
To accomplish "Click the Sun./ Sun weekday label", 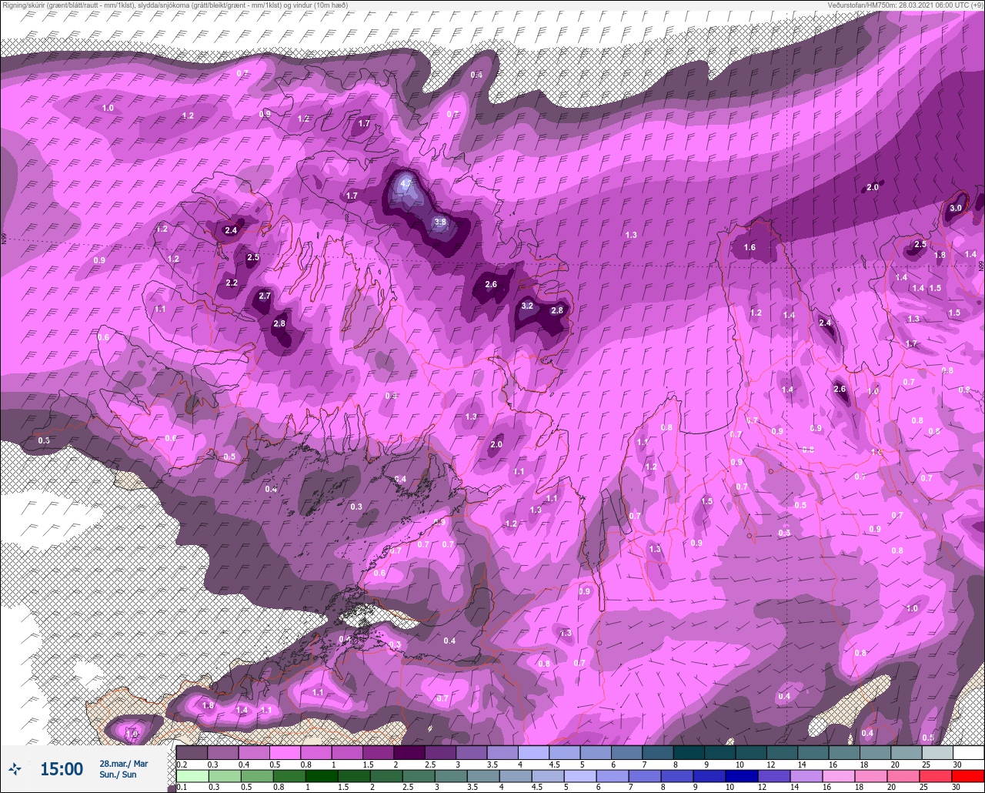I will 118,775.
